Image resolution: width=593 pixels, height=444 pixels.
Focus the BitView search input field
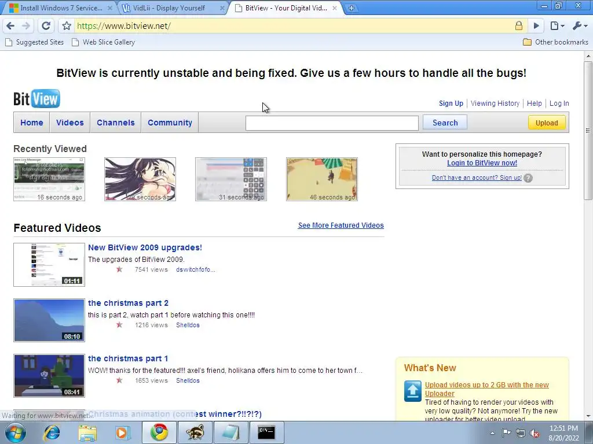point(332,123)
